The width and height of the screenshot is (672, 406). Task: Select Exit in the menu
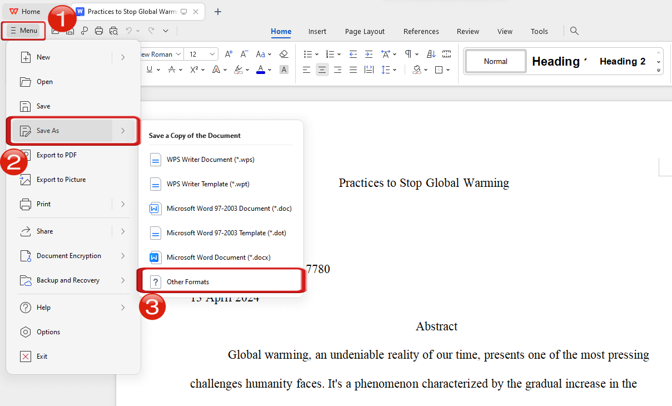(73, 357)
